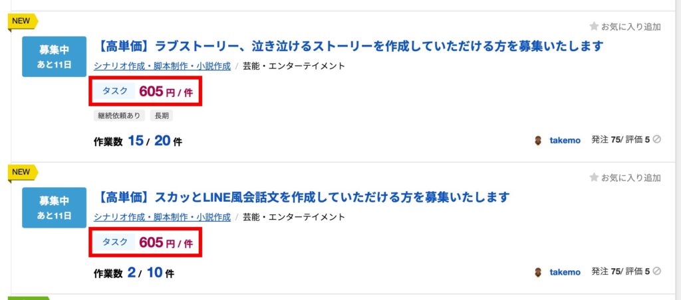Open the love story creation job title

[x=348, y=46]
